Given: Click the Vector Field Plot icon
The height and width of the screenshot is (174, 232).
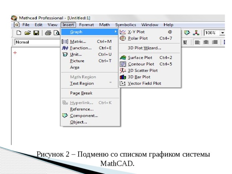Looking at the screenshot, I should click(x=123, y=83).
